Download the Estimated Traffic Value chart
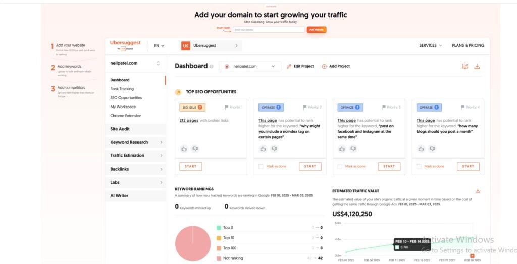The image size is (517, 264). [x=478, y=191]
